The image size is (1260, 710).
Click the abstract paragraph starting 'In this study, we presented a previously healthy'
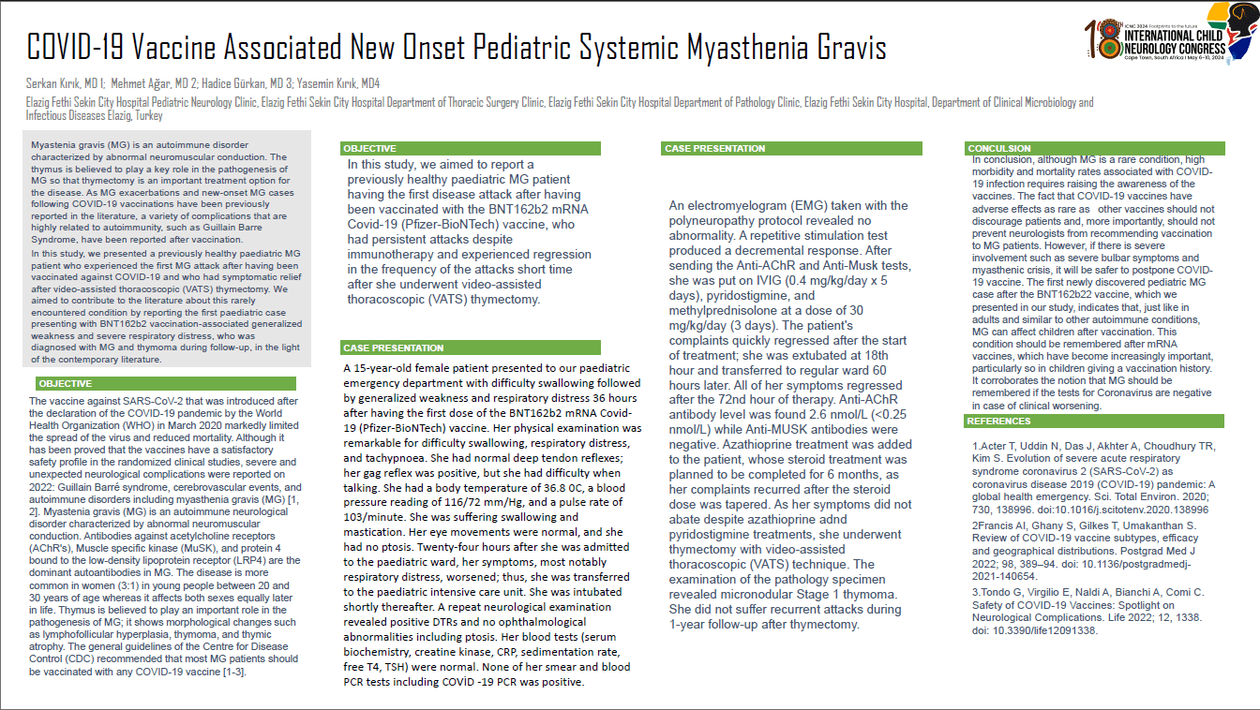[x=166, y=306]
